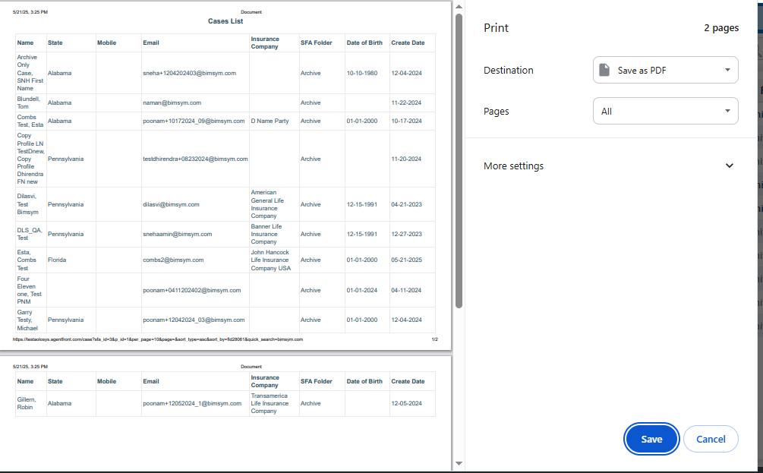Click the DLS_QA, Test case name
The width and height of the screenshot is (763, 473).
click(x=30, y=234)
